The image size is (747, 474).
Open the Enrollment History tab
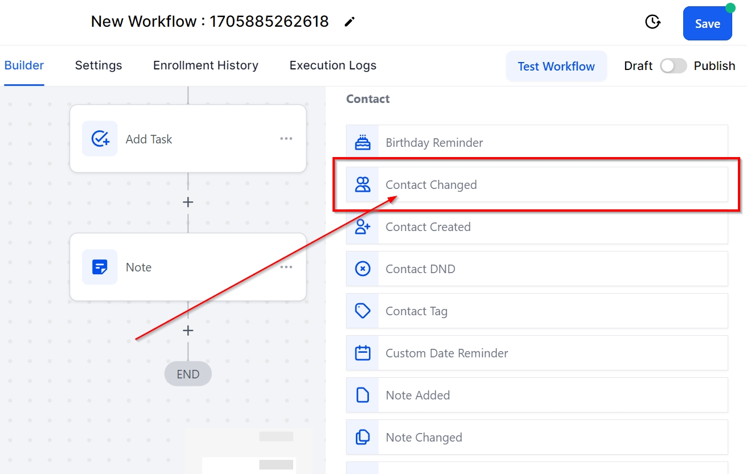coord(206,65)
